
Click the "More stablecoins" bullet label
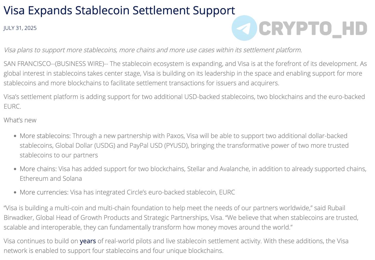pos(45,136)
